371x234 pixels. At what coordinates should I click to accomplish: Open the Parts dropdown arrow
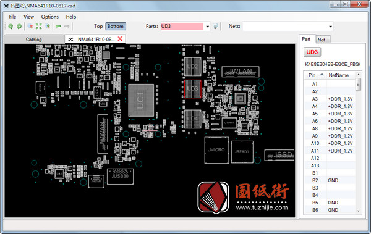pos(207,27)
